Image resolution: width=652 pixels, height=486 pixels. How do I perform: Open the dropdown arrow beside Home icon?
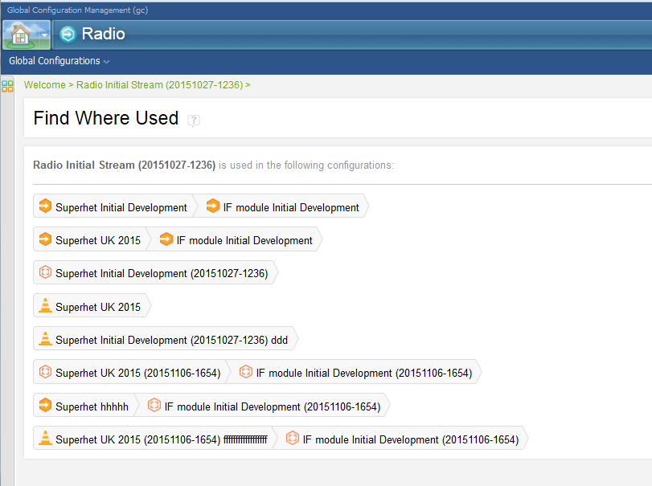45,35
